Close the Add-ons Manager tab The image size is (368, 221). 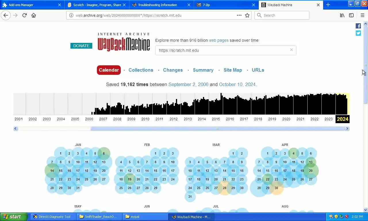60,5
